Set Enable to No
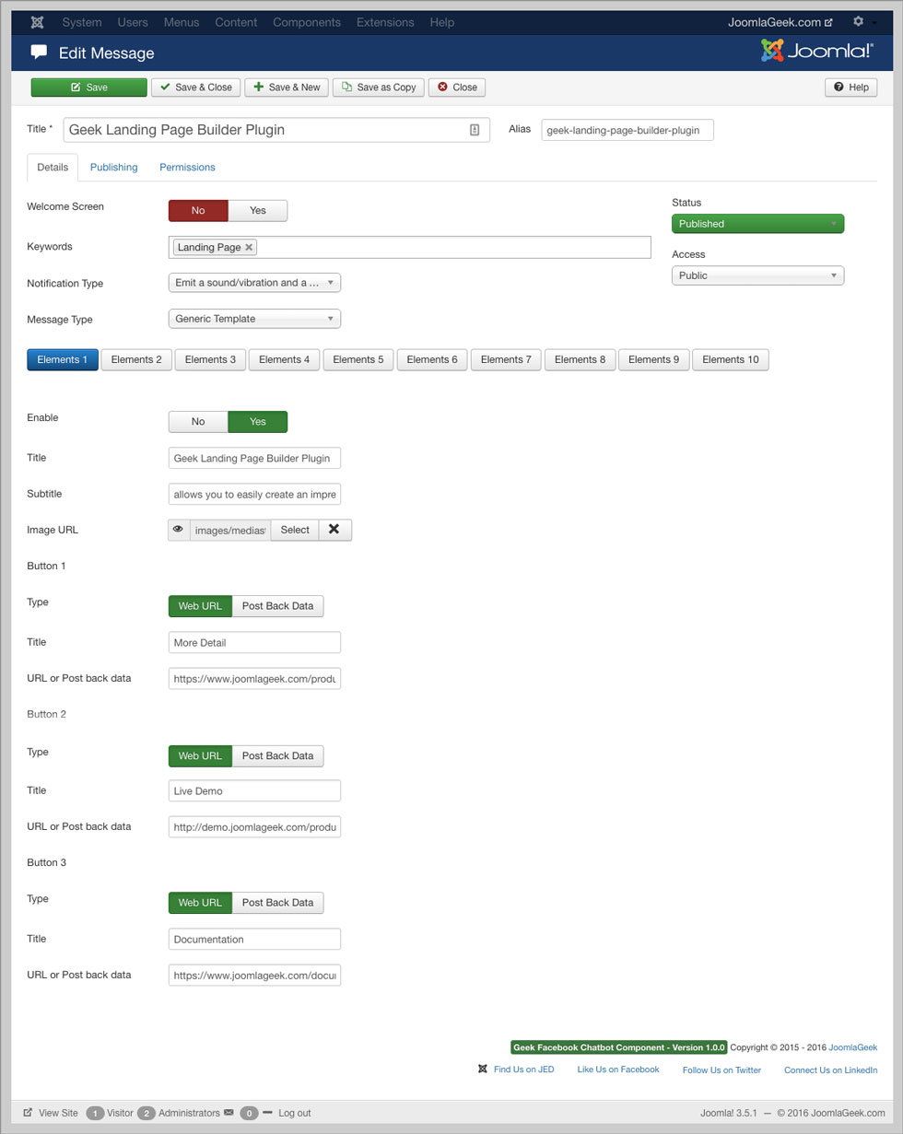 [x=198, y=422]
